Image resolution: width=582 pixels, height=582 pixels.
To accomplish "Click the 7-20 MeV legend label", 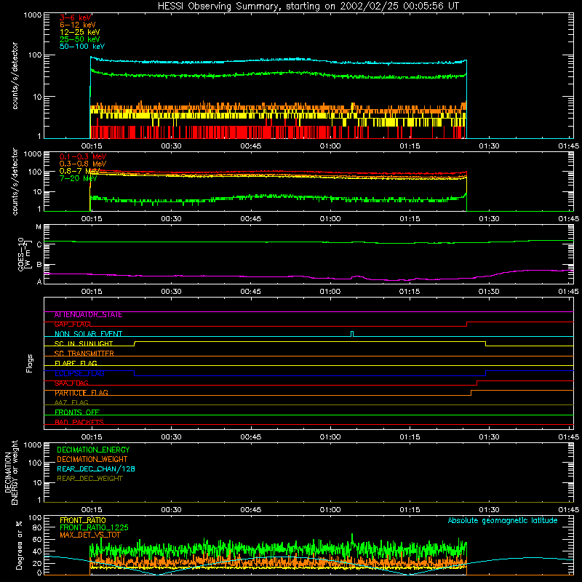I will click(78, 178).
